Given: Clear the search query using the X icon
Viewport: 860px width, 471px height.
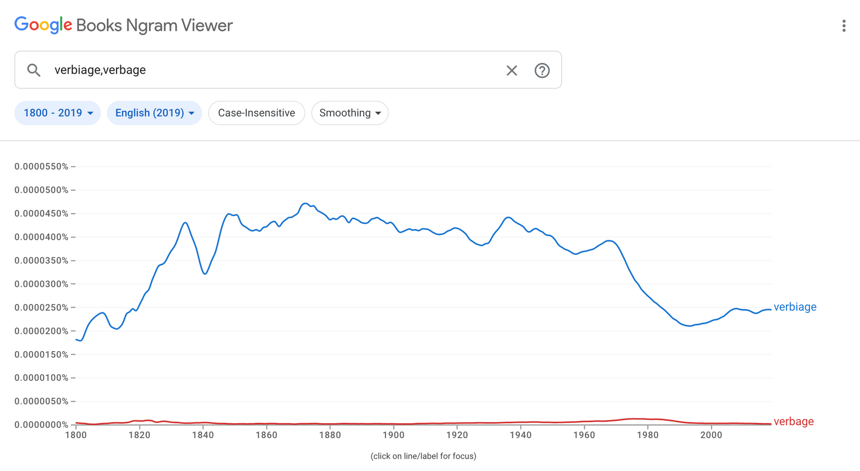Looking at the screenshot, I should coord(511,70).
